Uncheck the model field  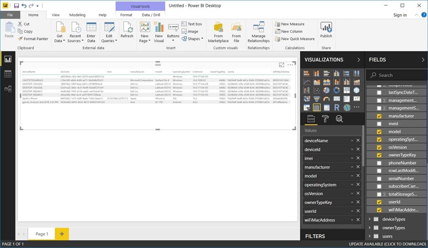(379, 132)
